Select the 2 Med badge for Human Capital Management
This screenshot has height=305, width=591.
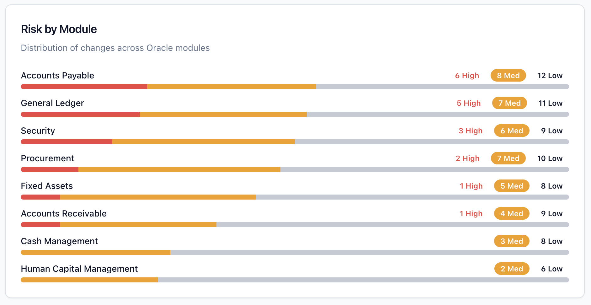click(512, 269)
